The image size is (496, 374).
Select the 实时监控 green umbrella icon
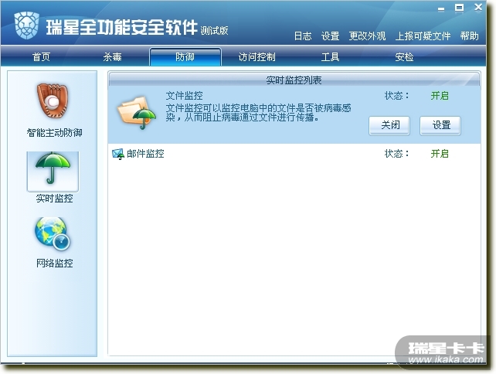53,172
